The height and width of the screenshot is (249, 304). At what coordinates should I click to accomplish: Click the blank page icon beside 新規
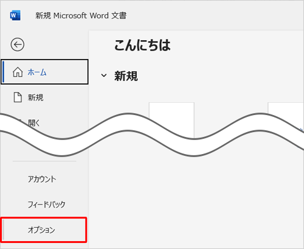18,97
